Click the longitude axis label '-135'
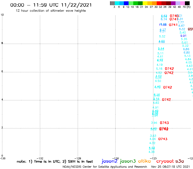The image size is (193, 169). click(3, 158)
